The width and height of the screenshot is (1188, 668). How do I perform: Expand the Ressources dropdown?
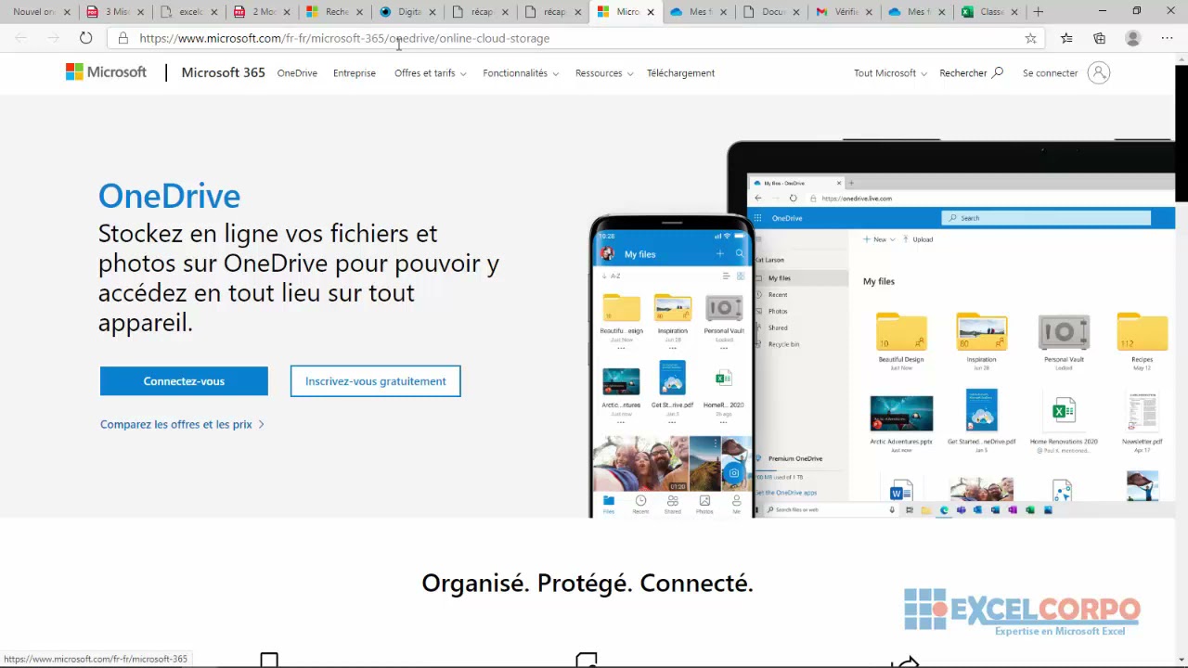(x=604, y=73)
